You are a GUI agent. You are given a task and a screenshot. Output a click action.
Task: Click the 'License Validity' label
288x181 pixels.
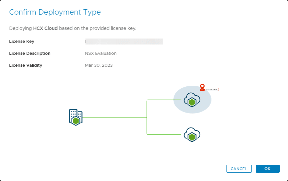coord(26,65)
